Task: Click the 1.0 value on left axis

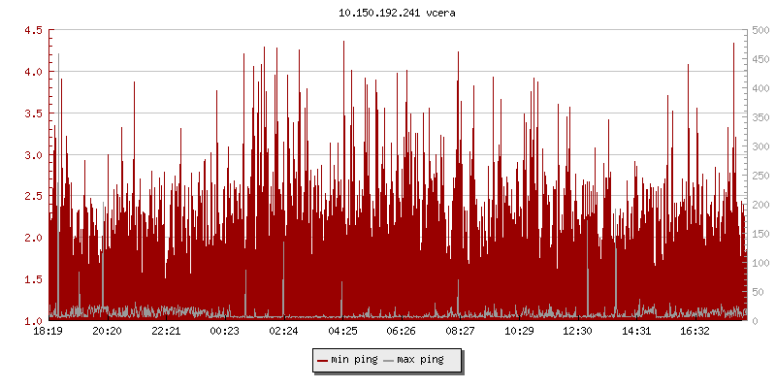Action: point(32,320)
